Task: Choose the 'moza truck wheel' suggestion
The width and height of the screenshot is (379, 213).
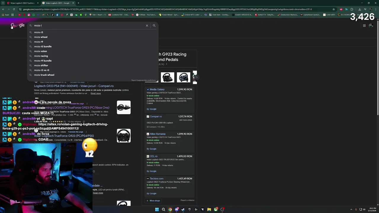Action: click(x=93, y=75)
